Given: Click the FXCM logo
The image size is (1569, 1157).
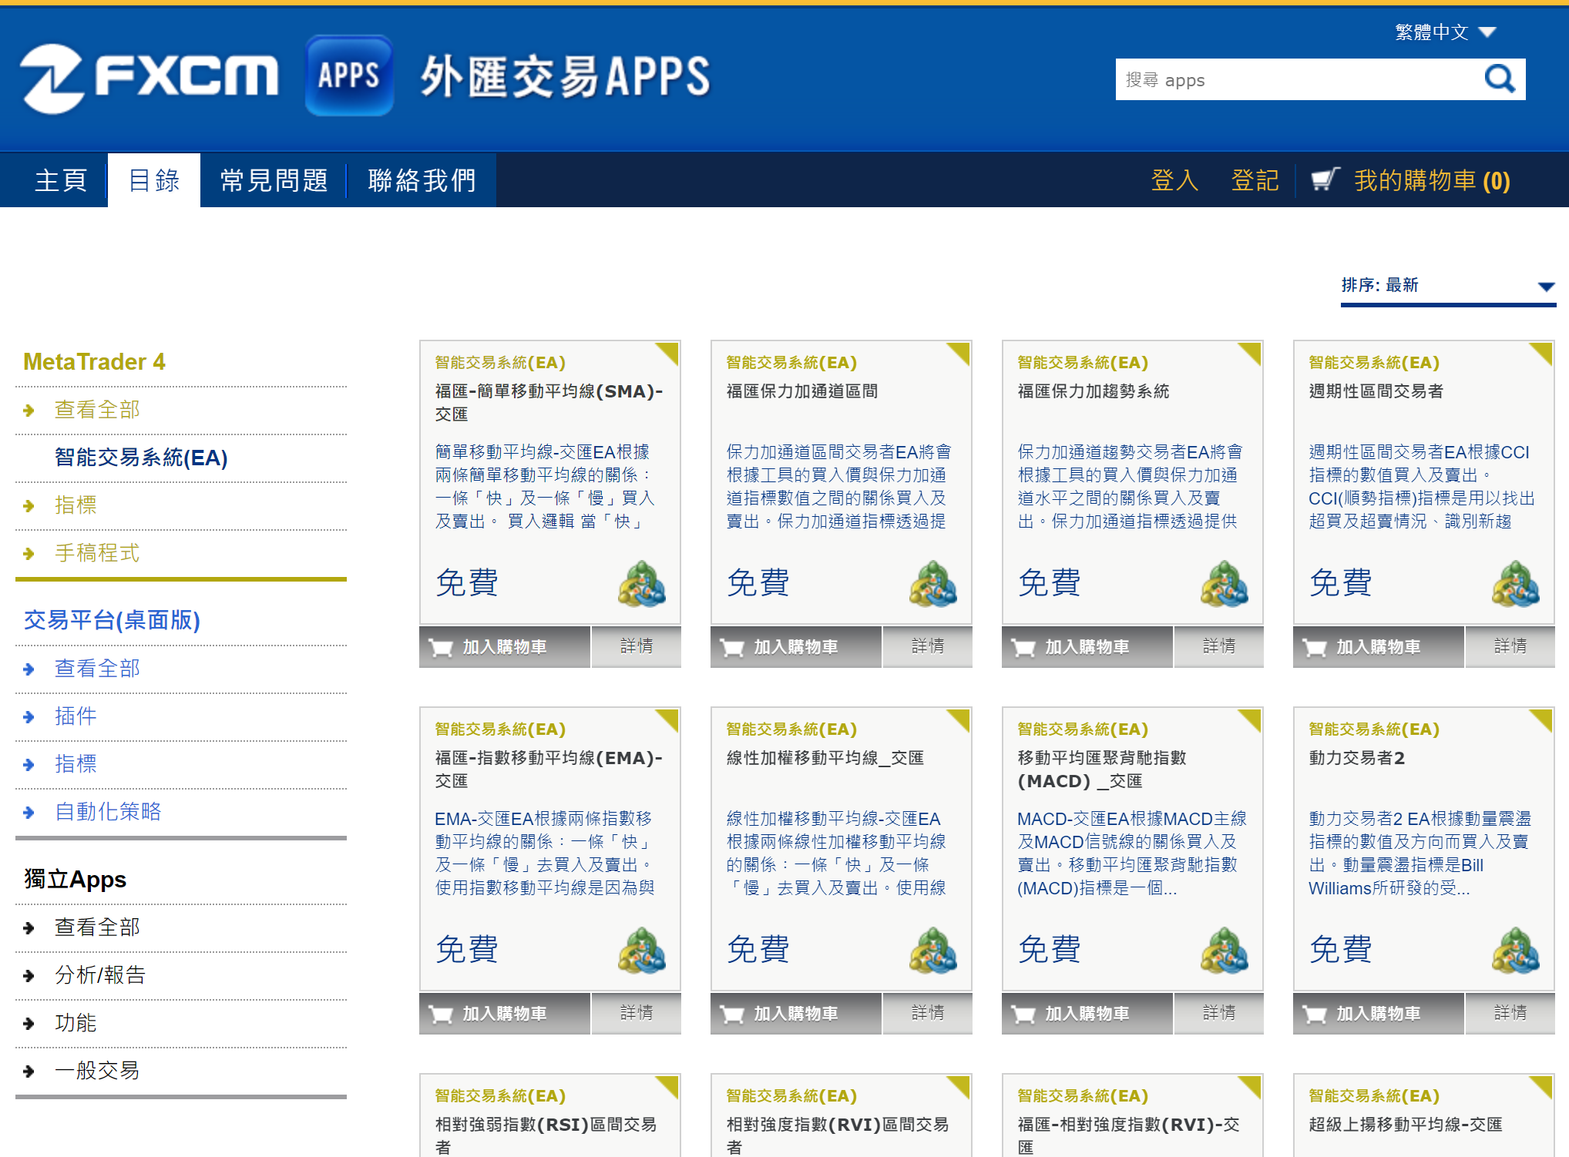Looking at the screenshot, I should [x=149, y=79].
